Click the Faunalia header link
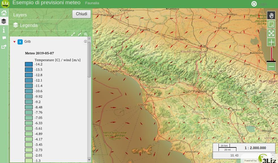The image size is (278, 163). click(x=92, y=3)
